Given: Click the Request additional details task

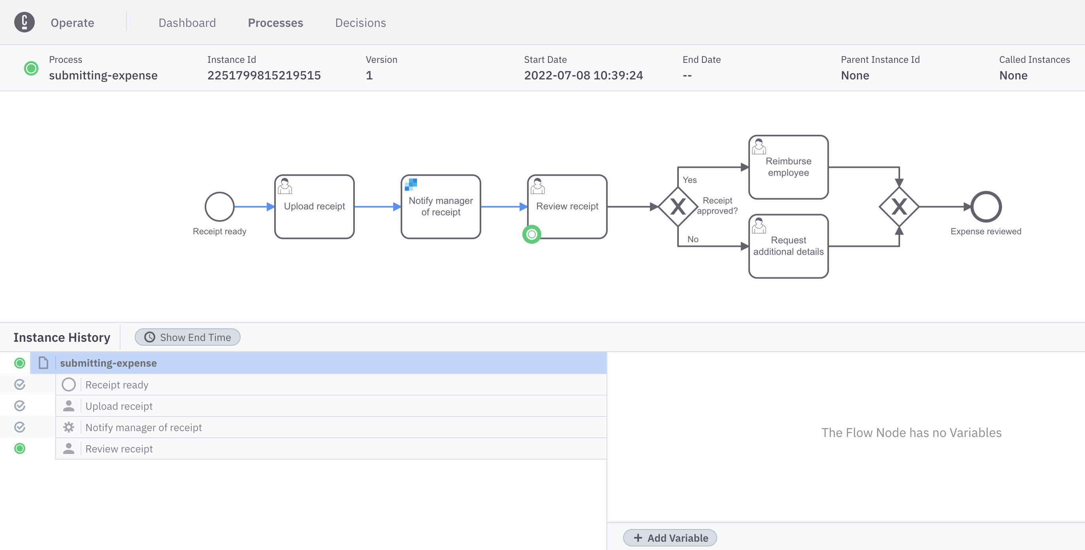Looking at the screenshot, I should point(788,246).
